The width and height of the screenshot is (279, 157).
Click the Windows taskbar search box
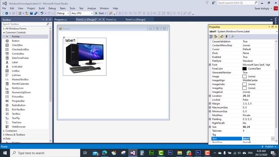pos(45,153)
